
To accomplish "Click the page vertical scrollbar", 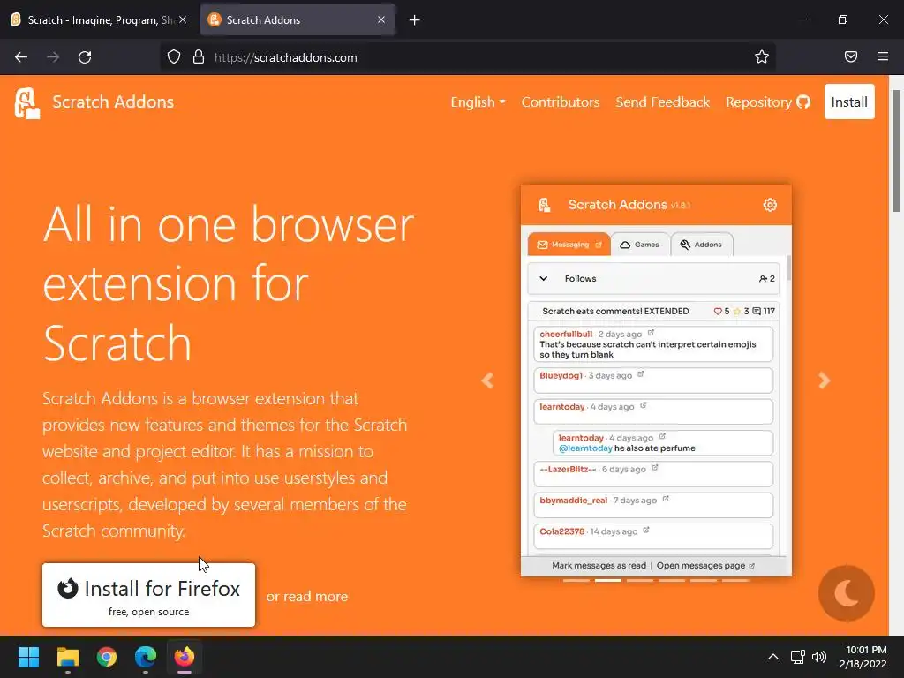I will click(x=897, y=151).
